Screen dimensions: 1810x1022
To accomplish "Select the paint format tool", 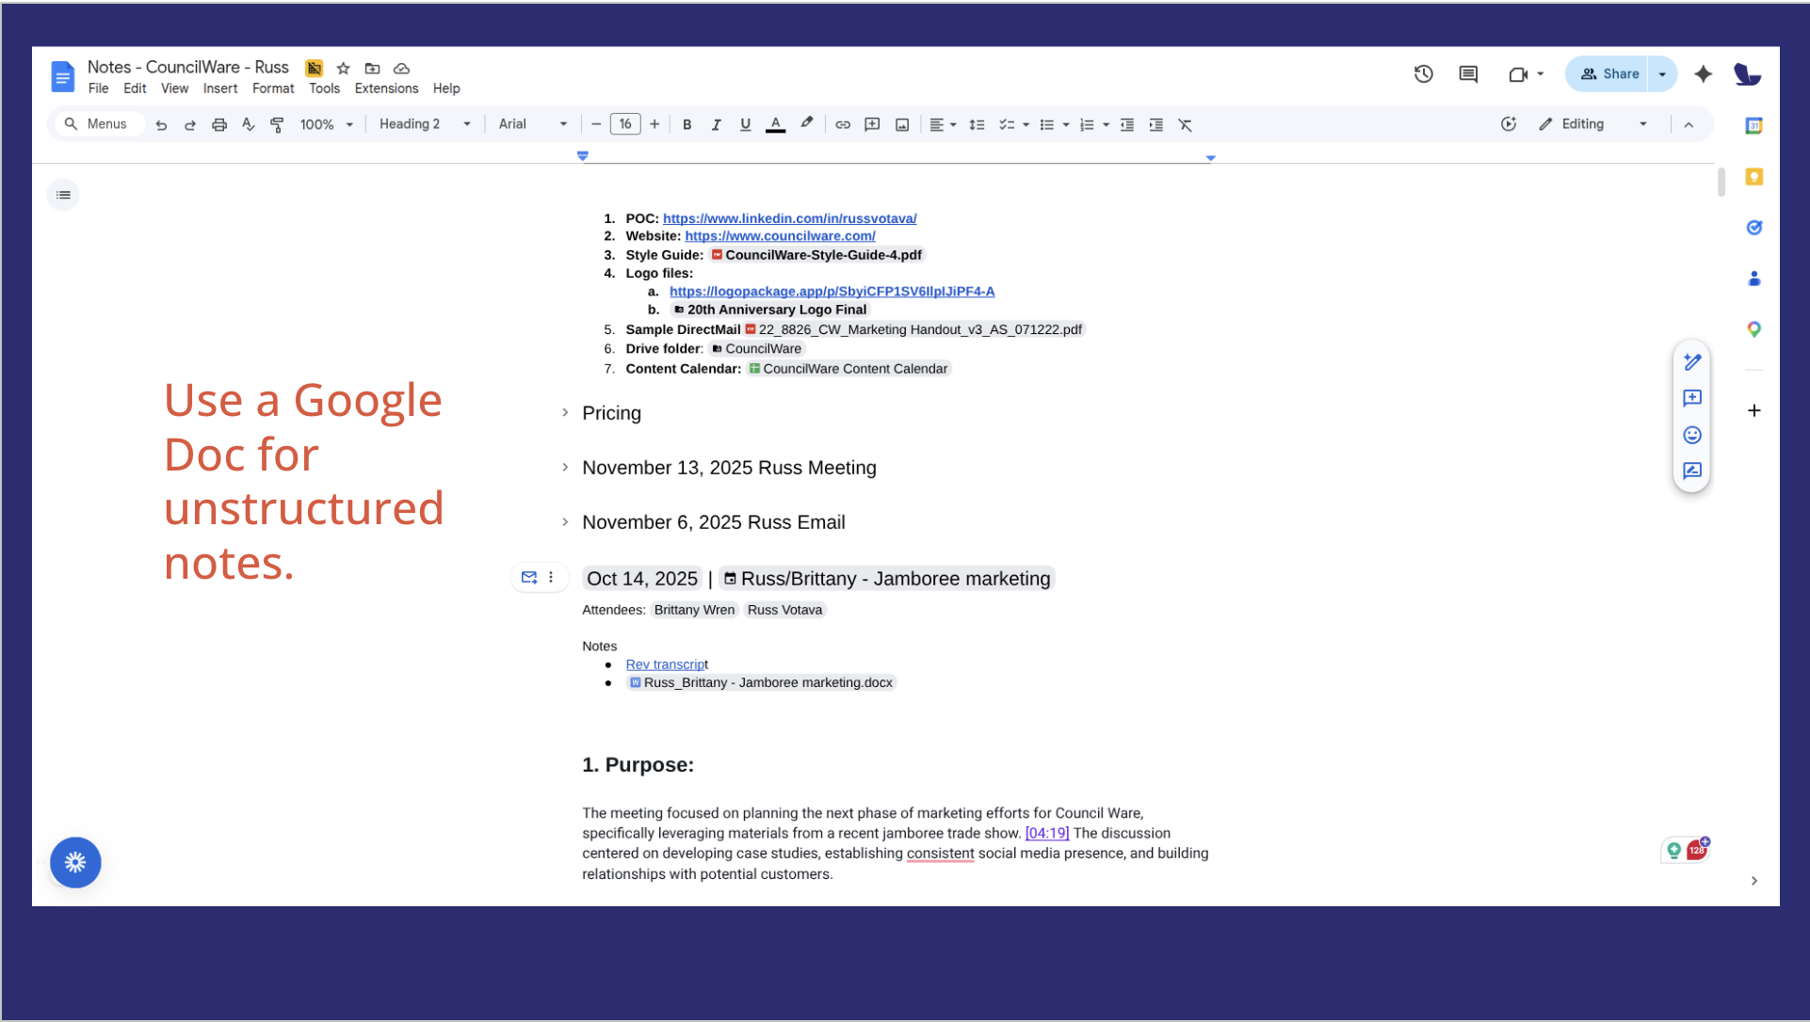I will 277,124.
